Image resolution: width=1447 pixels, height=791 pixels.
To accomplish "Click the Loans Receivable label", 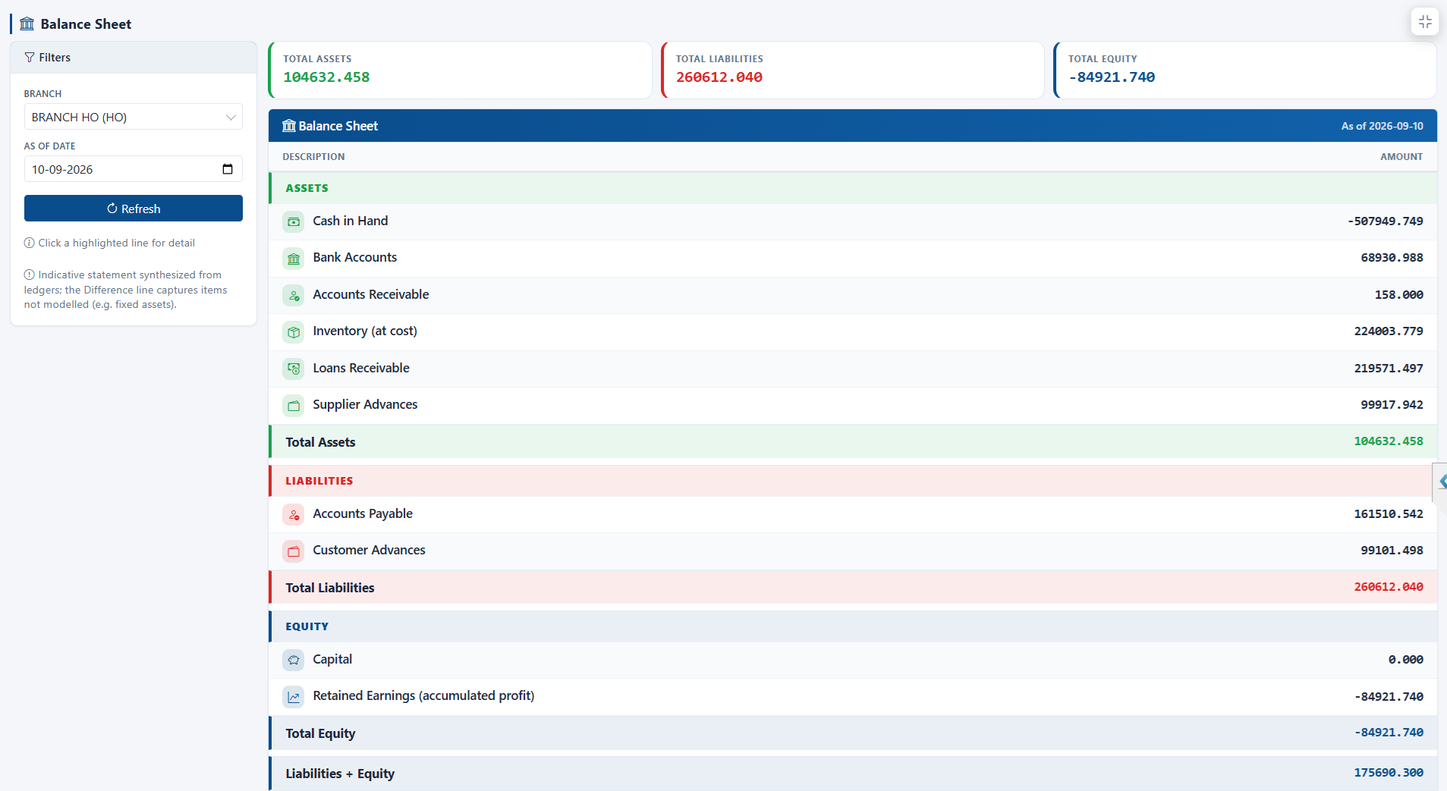I will pos(361,368).
